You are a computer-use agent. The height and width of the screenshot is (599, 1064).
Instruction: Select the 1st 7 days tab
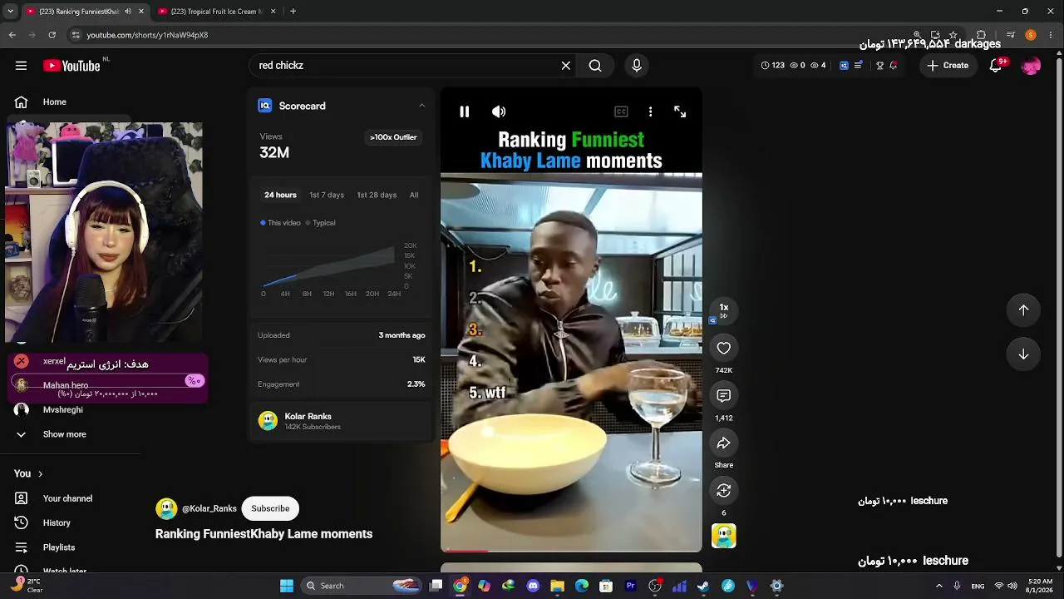(327, 195)
